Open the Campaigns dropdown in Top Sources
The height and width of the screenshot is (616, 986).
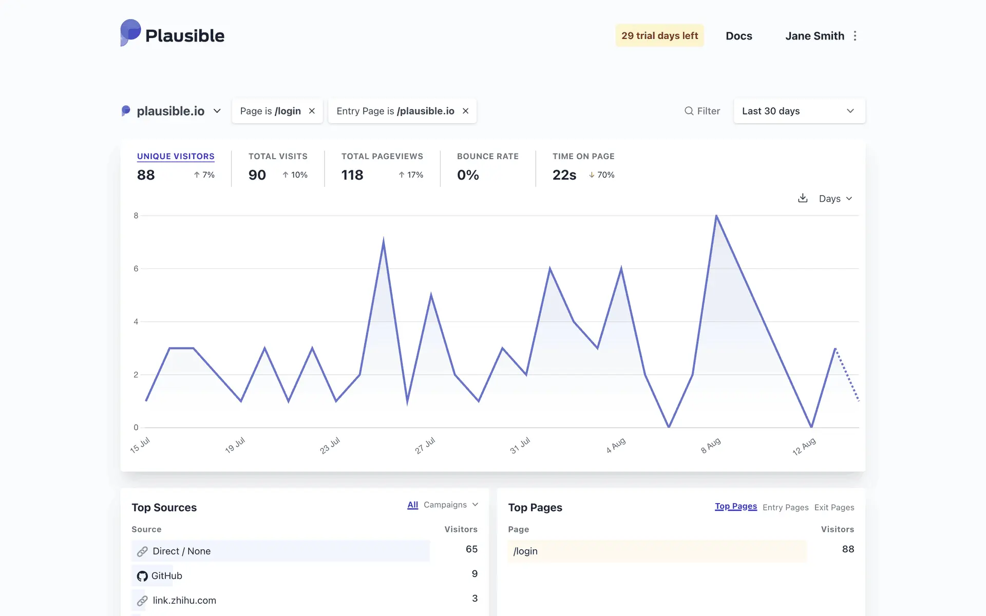[x=450, y=505]
